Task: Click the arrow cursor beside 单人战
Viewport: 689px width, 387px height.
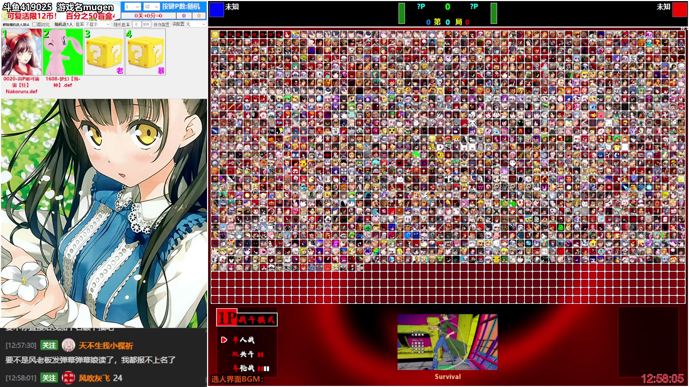Action: (224, 340)
